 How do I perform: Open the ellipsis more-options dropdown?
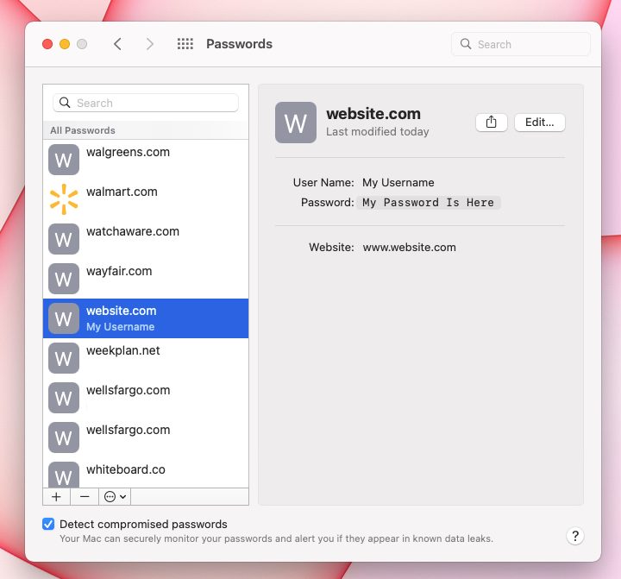click(115, 496)
